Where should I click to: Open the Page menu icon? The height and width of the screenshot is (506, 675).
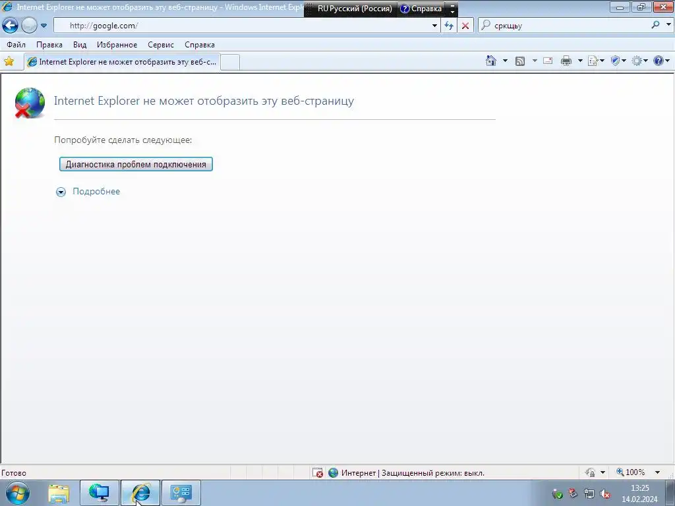(x=596, y=61)
